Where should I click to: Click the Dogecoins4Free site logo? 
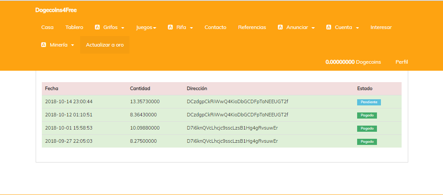(x=56, y=10)
